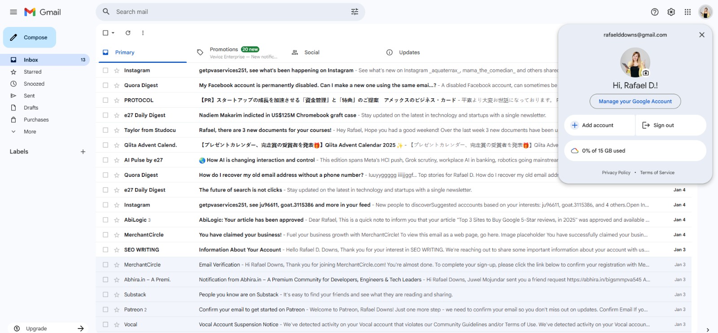Open the Snoozed folder
The height and width of the screenshot is (333, 718).
tap(45, 84)
